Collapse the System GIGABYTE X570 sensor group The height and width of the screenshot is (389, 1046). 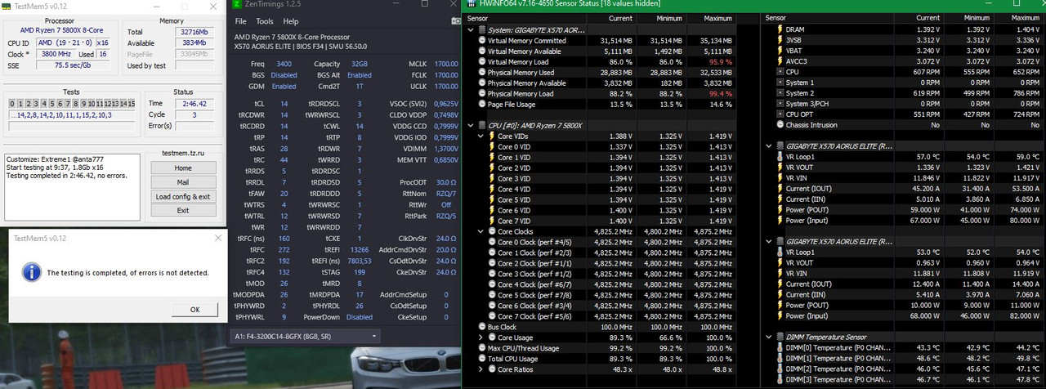472,30
